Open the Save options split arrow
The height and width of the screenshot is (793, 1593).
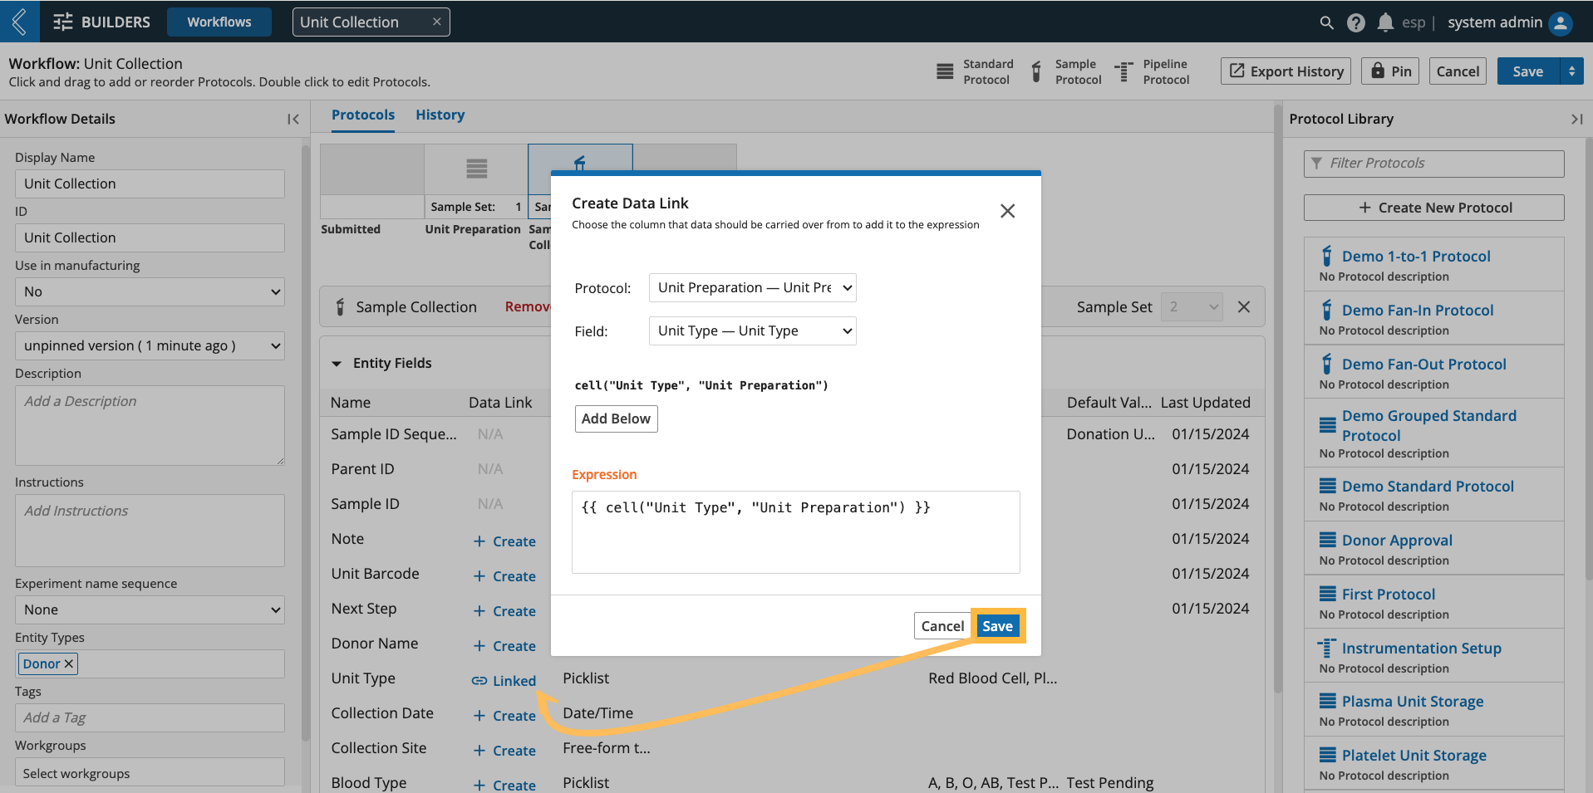(1571, 71)
